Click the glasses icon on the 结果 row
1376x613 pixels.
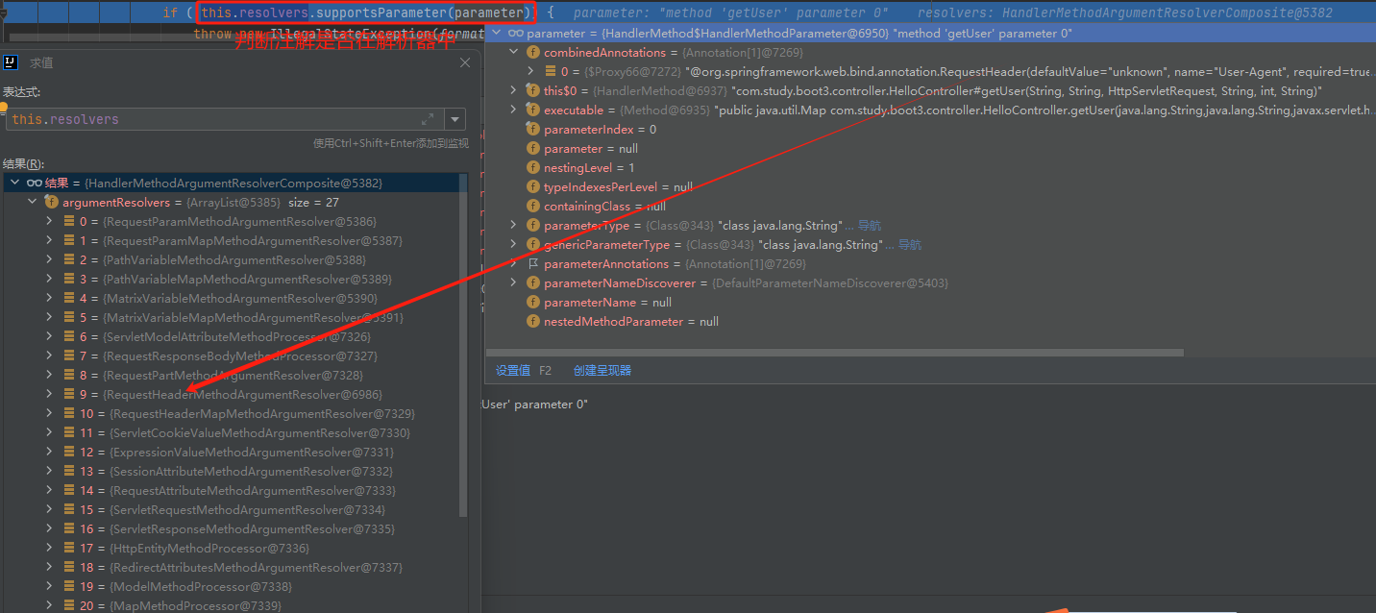click(x=34, y=183)
